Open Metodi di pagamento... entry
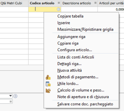124x111 pixels. [78, 77]
